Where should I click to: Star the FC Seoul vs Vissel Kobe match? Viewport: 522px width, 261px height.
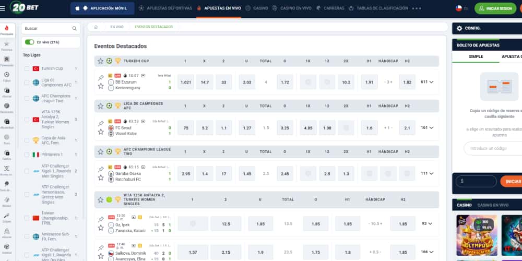101,132
